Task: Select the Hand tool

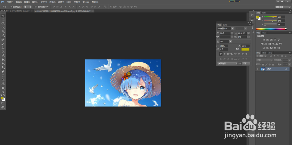Action: click(3, 88)
